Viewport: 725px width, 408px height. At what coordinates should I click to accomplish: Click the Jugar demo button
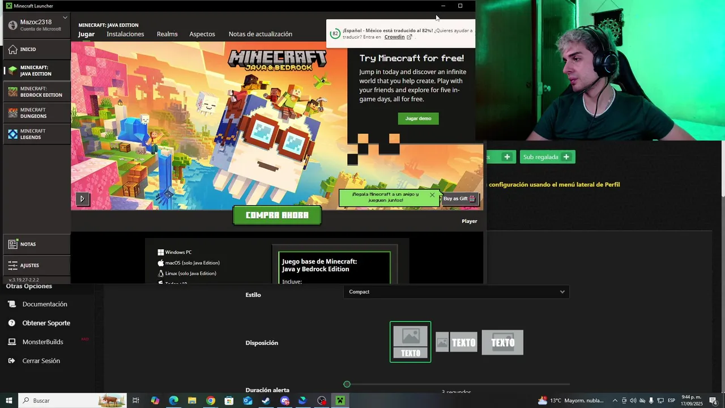[418, 118]
